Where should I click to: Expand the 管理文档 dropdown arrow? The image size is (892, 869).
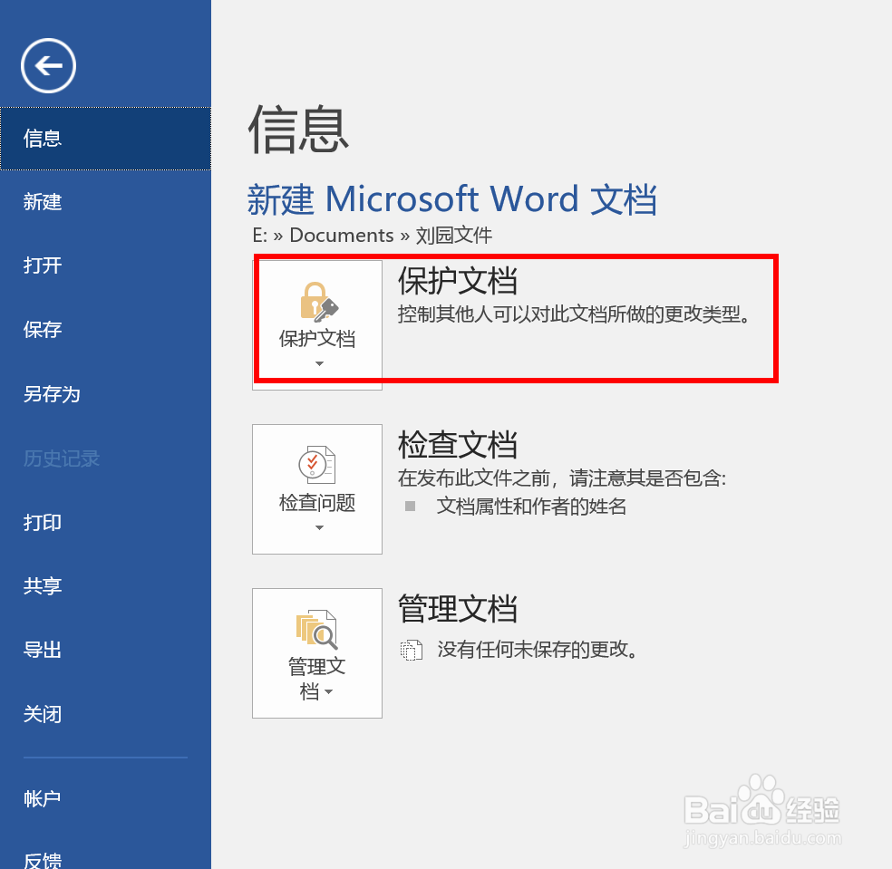pos(328,692)
